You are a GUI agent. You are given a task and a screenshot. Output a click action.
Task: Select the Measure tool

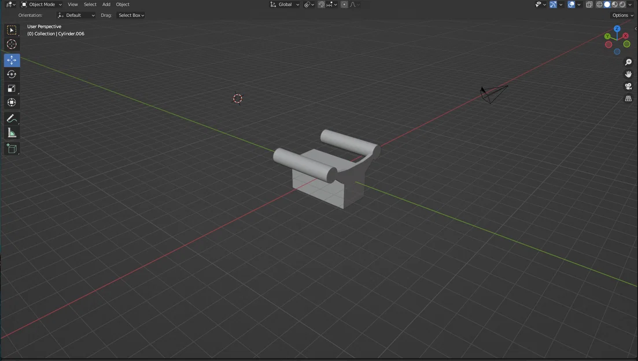(11, 132)
